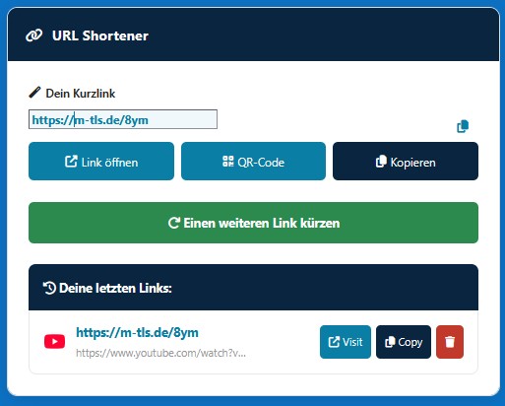505x406 pixels.
Task: Click the Copy button in the recent links row
Action: (404, 342)
